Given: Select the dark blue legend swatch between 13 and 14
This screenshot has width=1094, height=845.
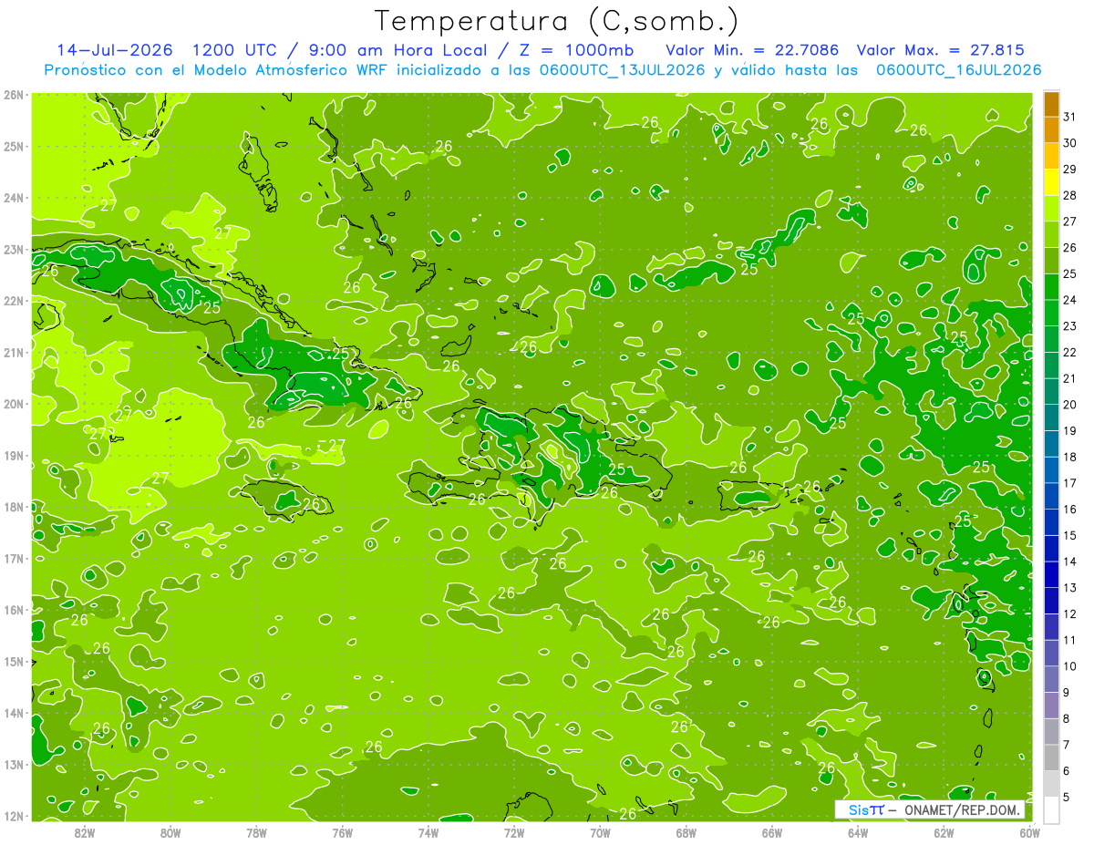Looking at the screenshot, I should 1051,574.
